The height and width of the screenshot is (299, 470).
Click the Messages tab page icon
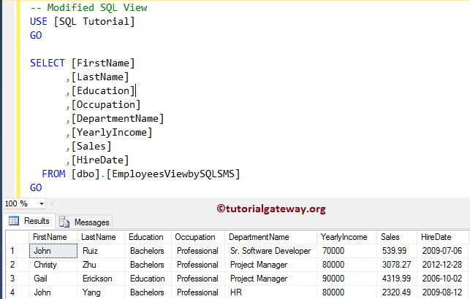pyautogui.click(x=65, y=222)
